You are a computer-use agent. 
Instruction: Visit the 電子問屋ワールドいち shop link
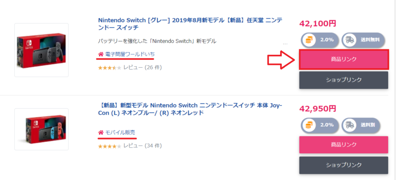(x=130, y=54)
